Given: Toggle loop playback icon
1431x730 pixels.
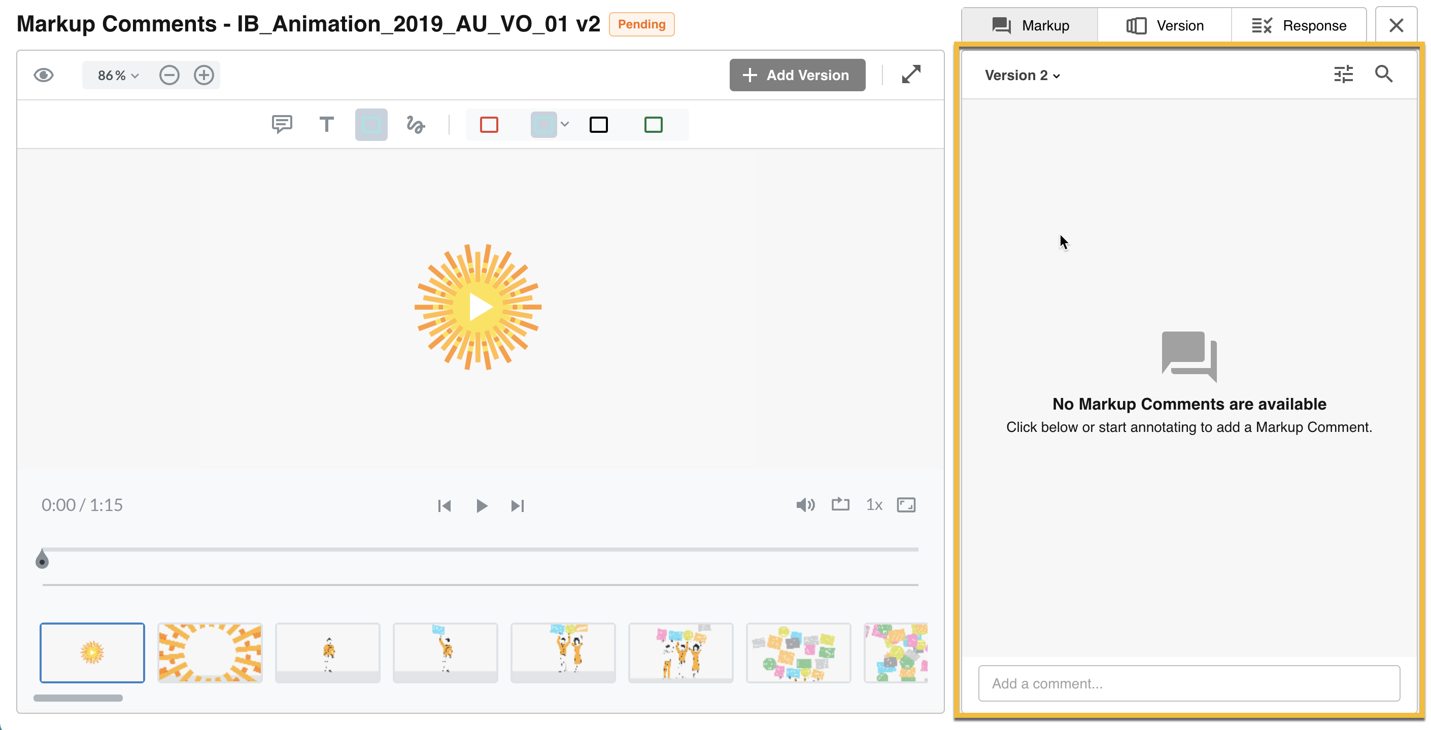Looking at the screenshot, I should (840, 504).
